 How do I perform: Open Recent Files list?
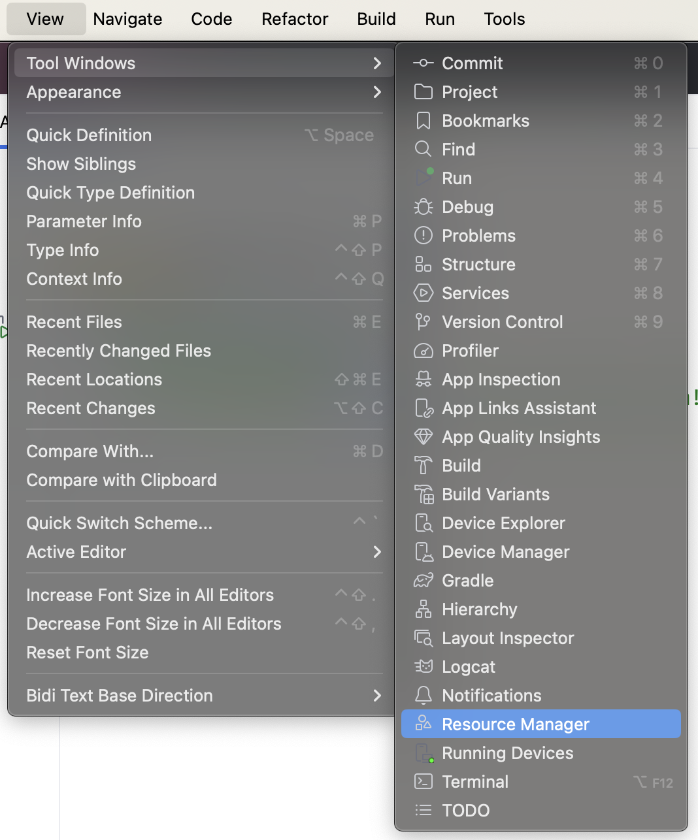coord(74,322)
